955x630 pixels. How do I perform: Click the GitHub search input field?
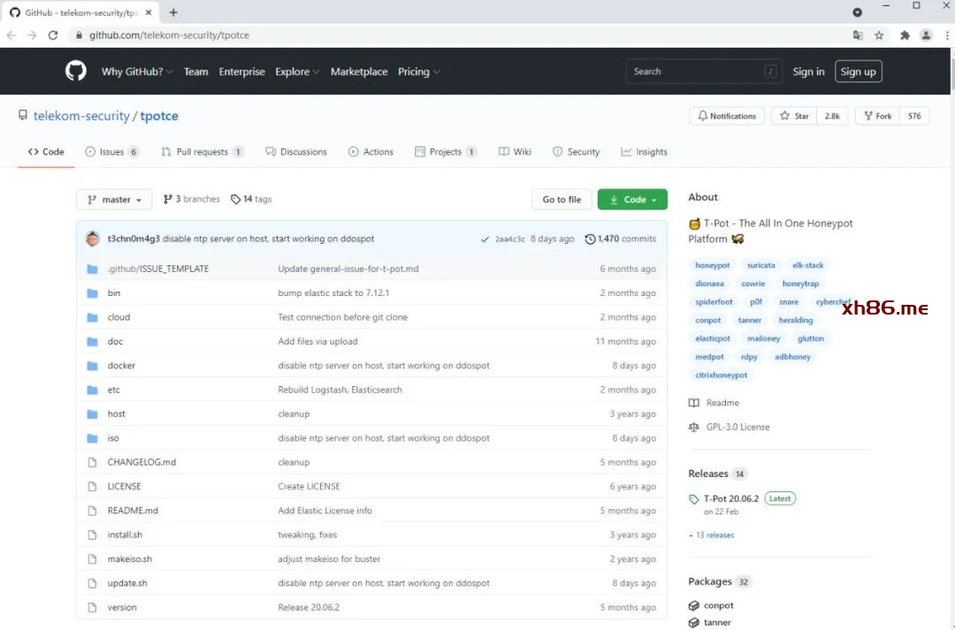click(695, 72)
